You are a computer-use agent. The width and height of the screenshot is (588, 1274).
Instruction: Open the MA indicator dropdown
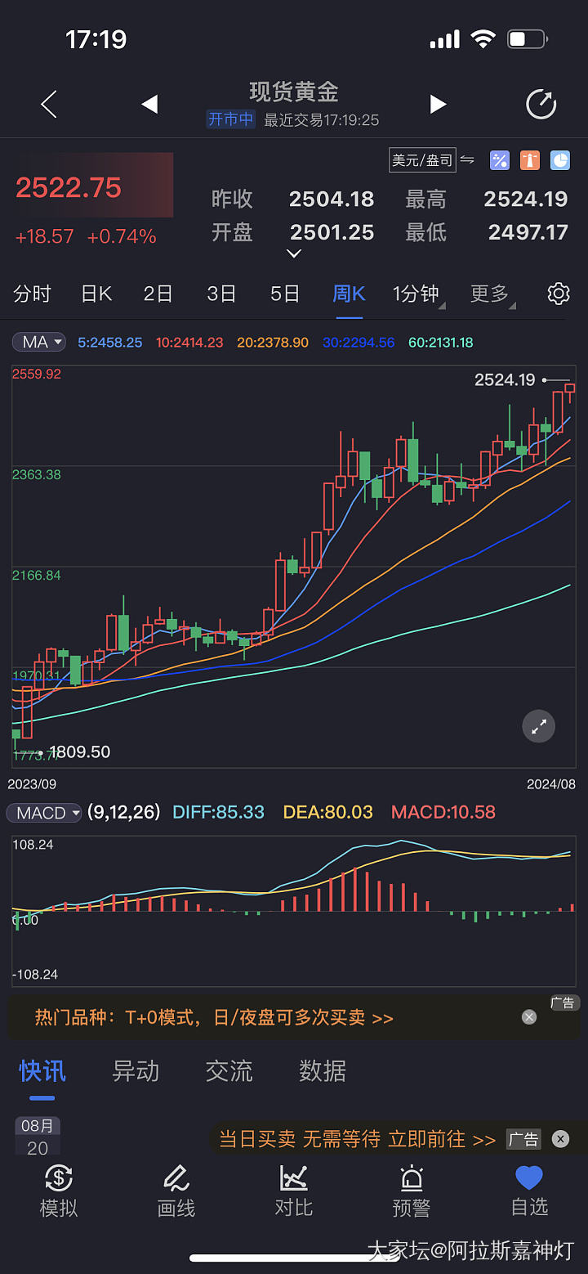coord(38,342)
